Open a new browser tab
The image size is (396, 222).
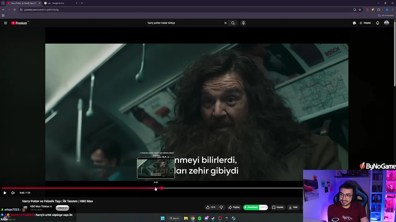82,3
